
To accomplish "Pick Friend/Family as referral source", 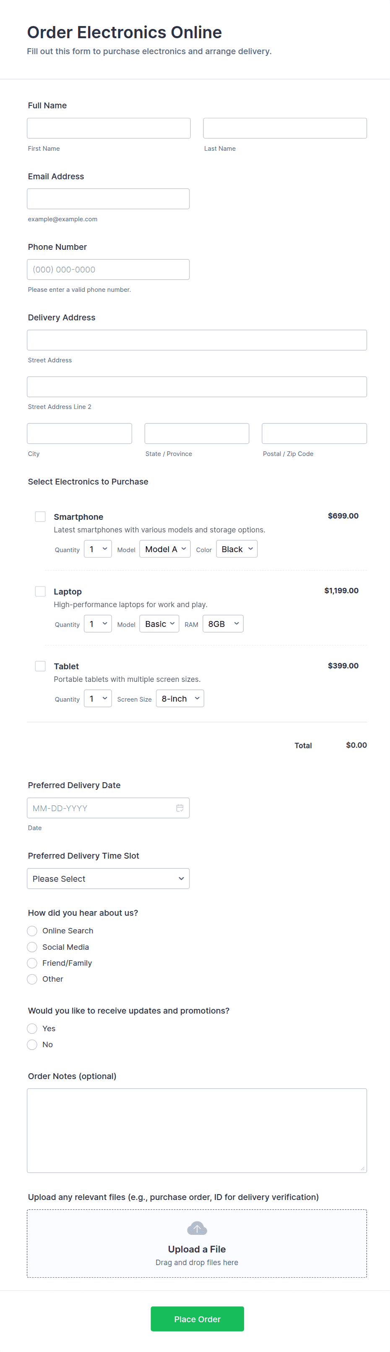I will tap(32, 963).
